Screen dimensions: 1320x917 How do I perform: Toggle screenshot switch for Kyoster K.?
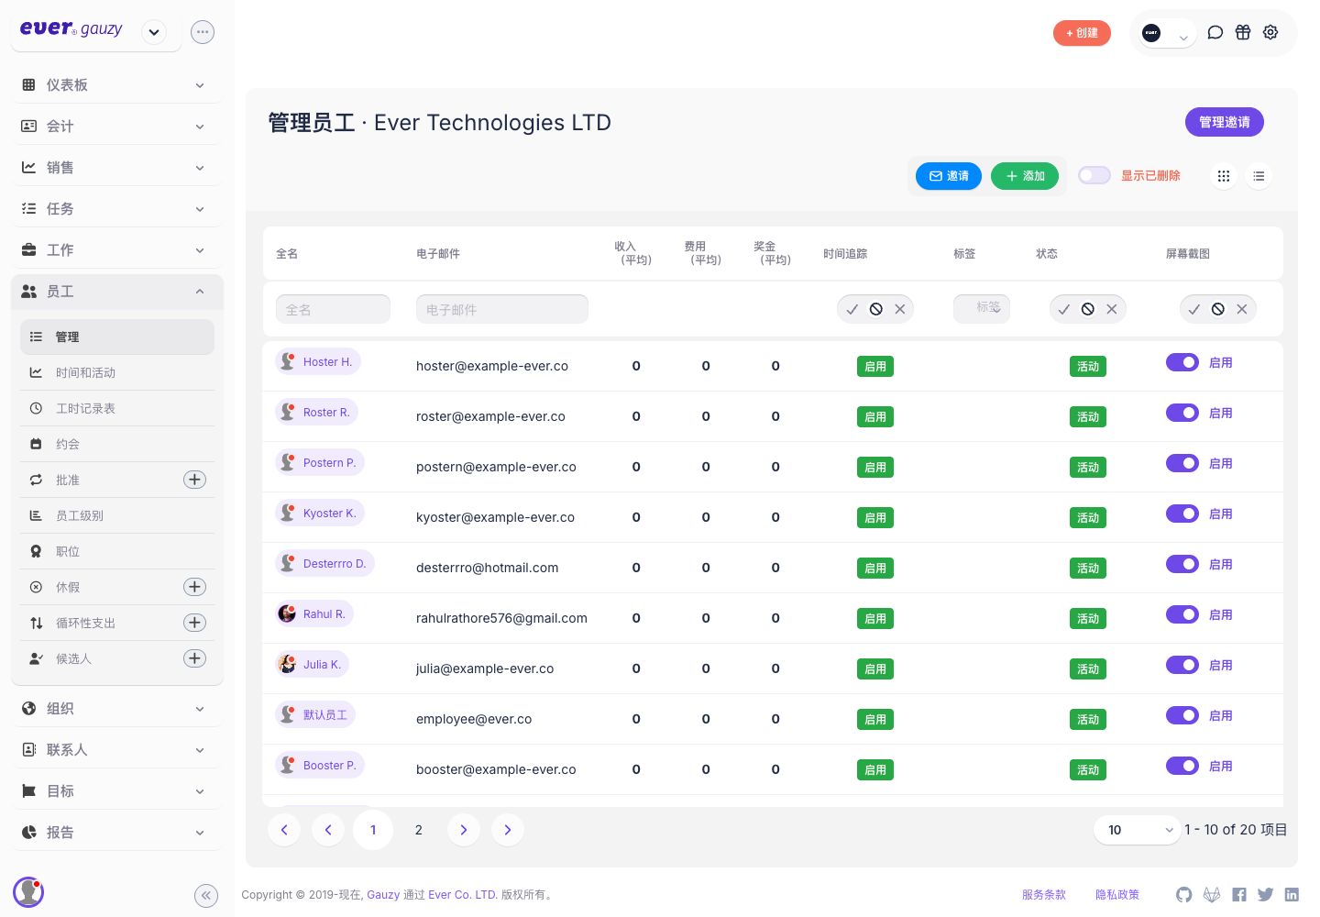click(x=1182, y=514)
